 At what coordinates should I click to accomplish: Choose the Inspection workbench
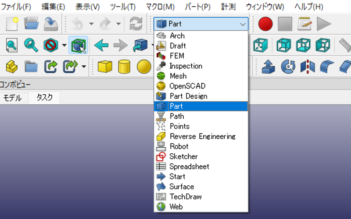pyautogui.click(x=201, y=66)
